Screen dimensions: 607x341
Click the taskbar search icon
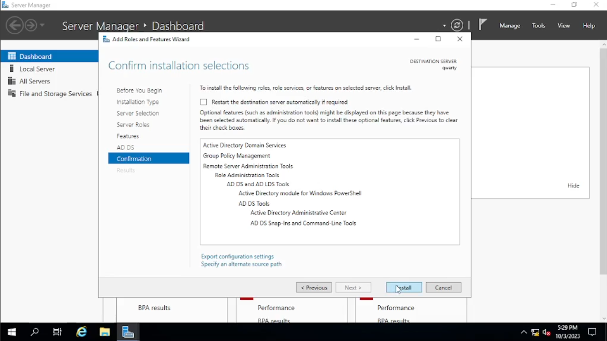tap(35, 332)
